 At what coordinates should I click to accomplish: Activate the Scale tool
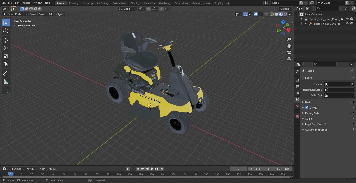click(6, 56)
